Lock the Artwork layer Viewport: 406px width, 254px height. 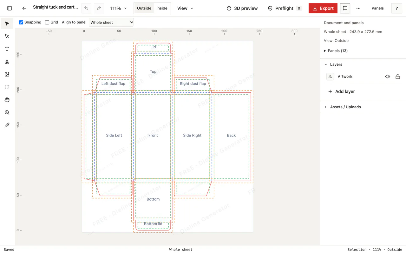[398, 77]
